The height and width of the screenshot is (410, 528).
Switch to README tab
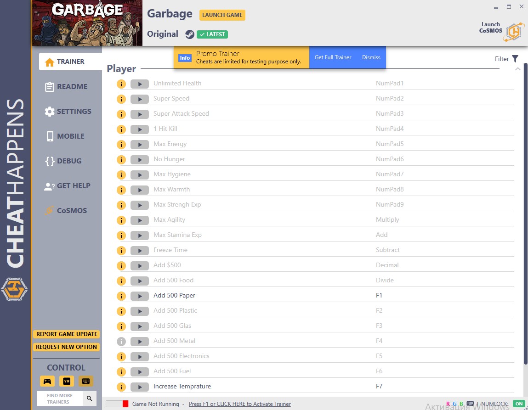pyautogui.click(x=66, y=87)
